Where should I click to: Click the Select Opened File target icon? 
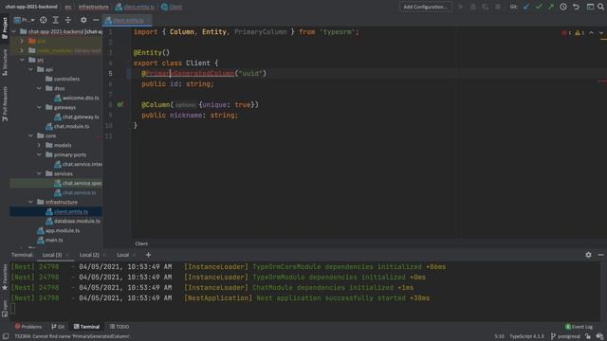pos(44,20)
